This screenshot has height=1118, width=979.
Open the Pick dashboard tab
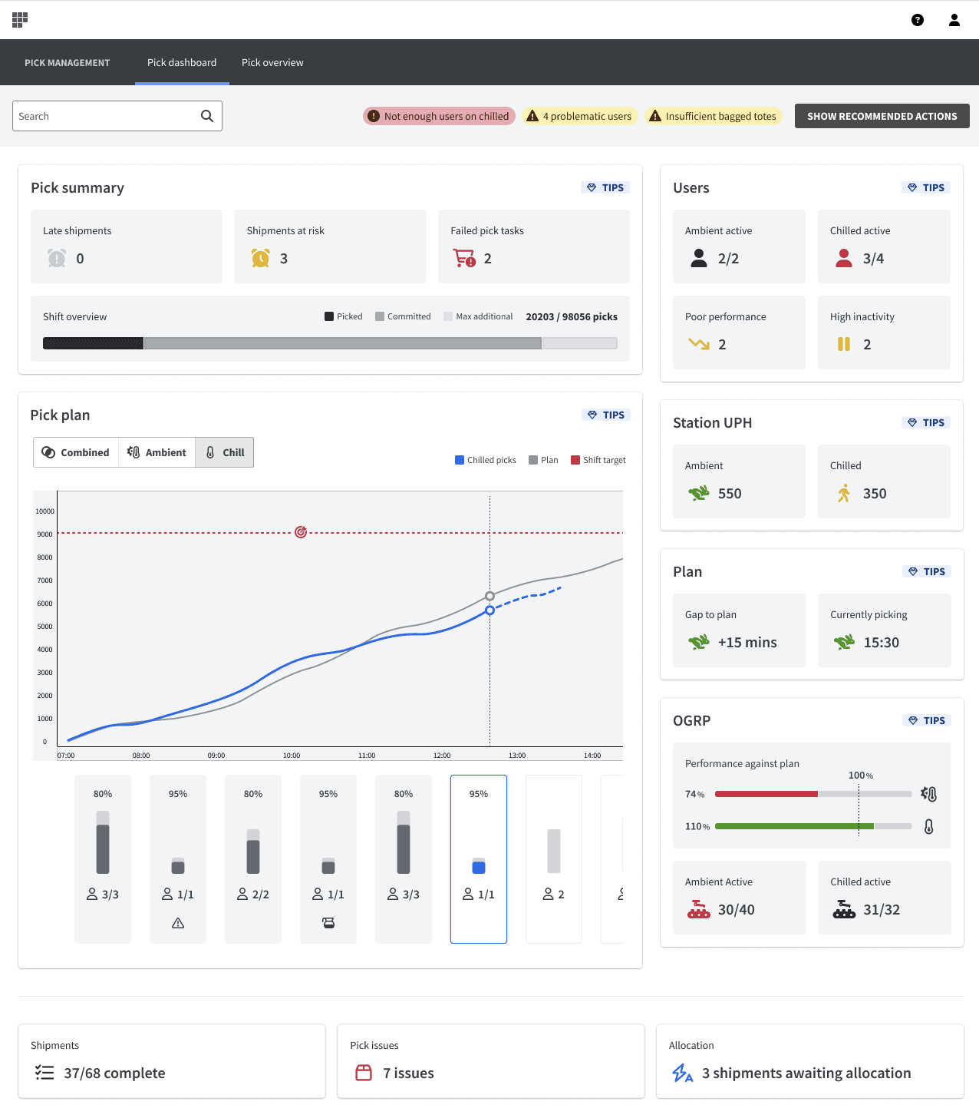[x=182, y=62]
